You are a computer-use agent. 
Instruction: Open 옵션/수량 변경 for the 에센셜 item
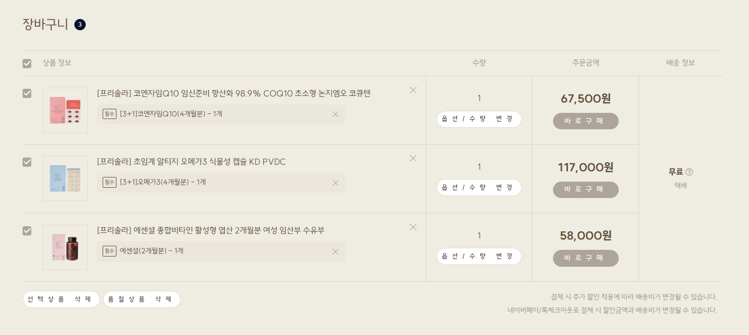pyautogui.click(x=479, y=256)
